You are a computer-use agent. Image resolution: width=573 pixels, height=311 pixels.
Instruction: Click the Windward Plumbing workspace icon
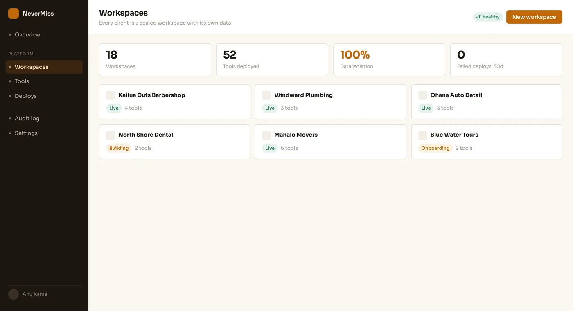[x=266, y=95]
